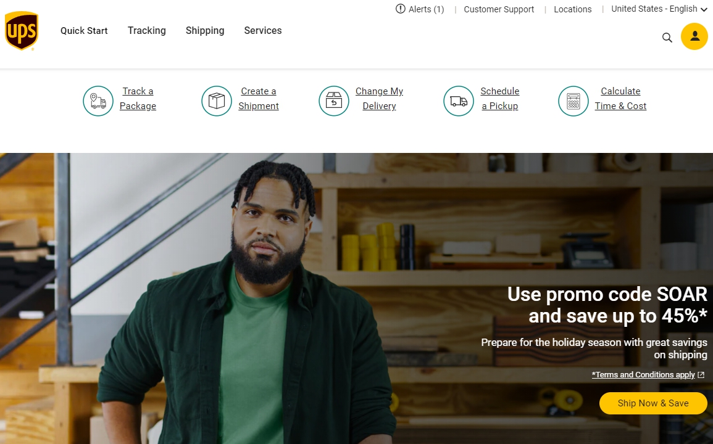Expand the Shipping menu
The image size is (713, 444).
[204, 30]
